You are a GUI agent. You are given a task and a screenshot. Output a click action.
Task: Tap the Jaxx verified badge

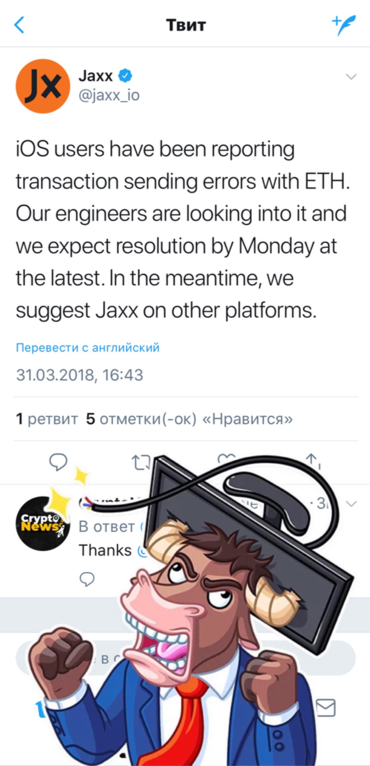tap(125, 76)
